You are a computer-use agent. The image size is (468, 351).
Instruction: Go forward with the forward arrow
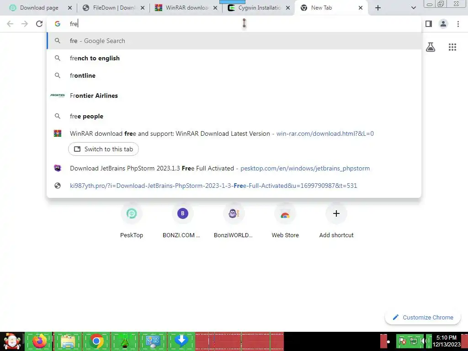coord(25,24)
